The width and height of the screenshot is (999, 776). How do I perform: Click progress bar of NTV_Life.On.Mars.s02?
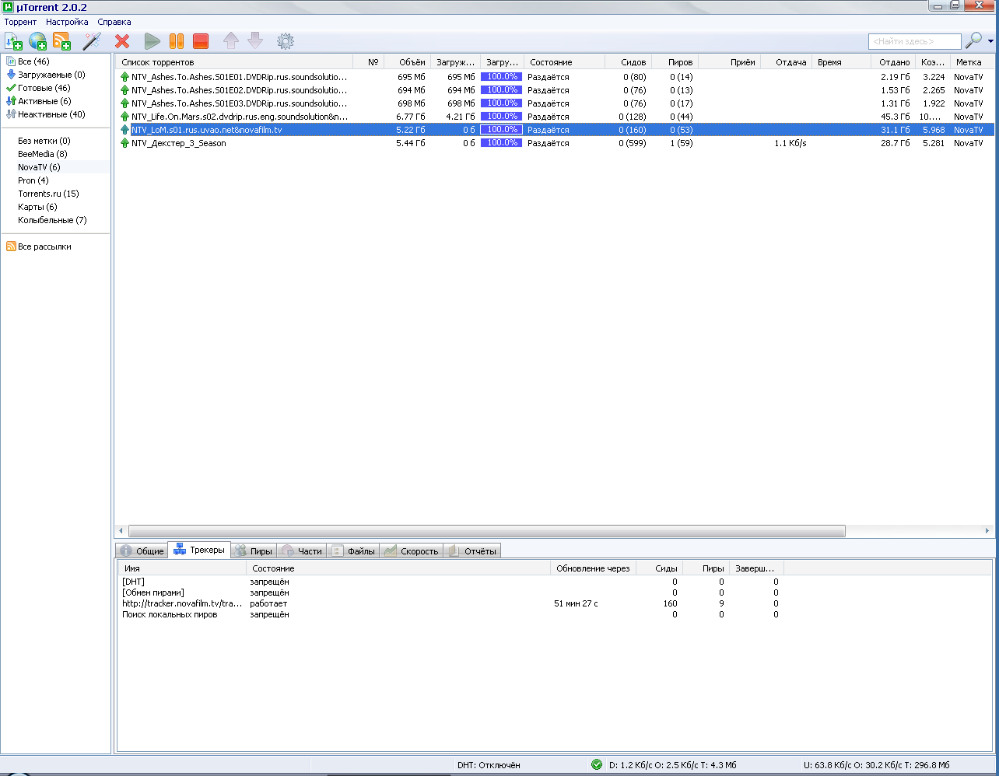point(501,117)
